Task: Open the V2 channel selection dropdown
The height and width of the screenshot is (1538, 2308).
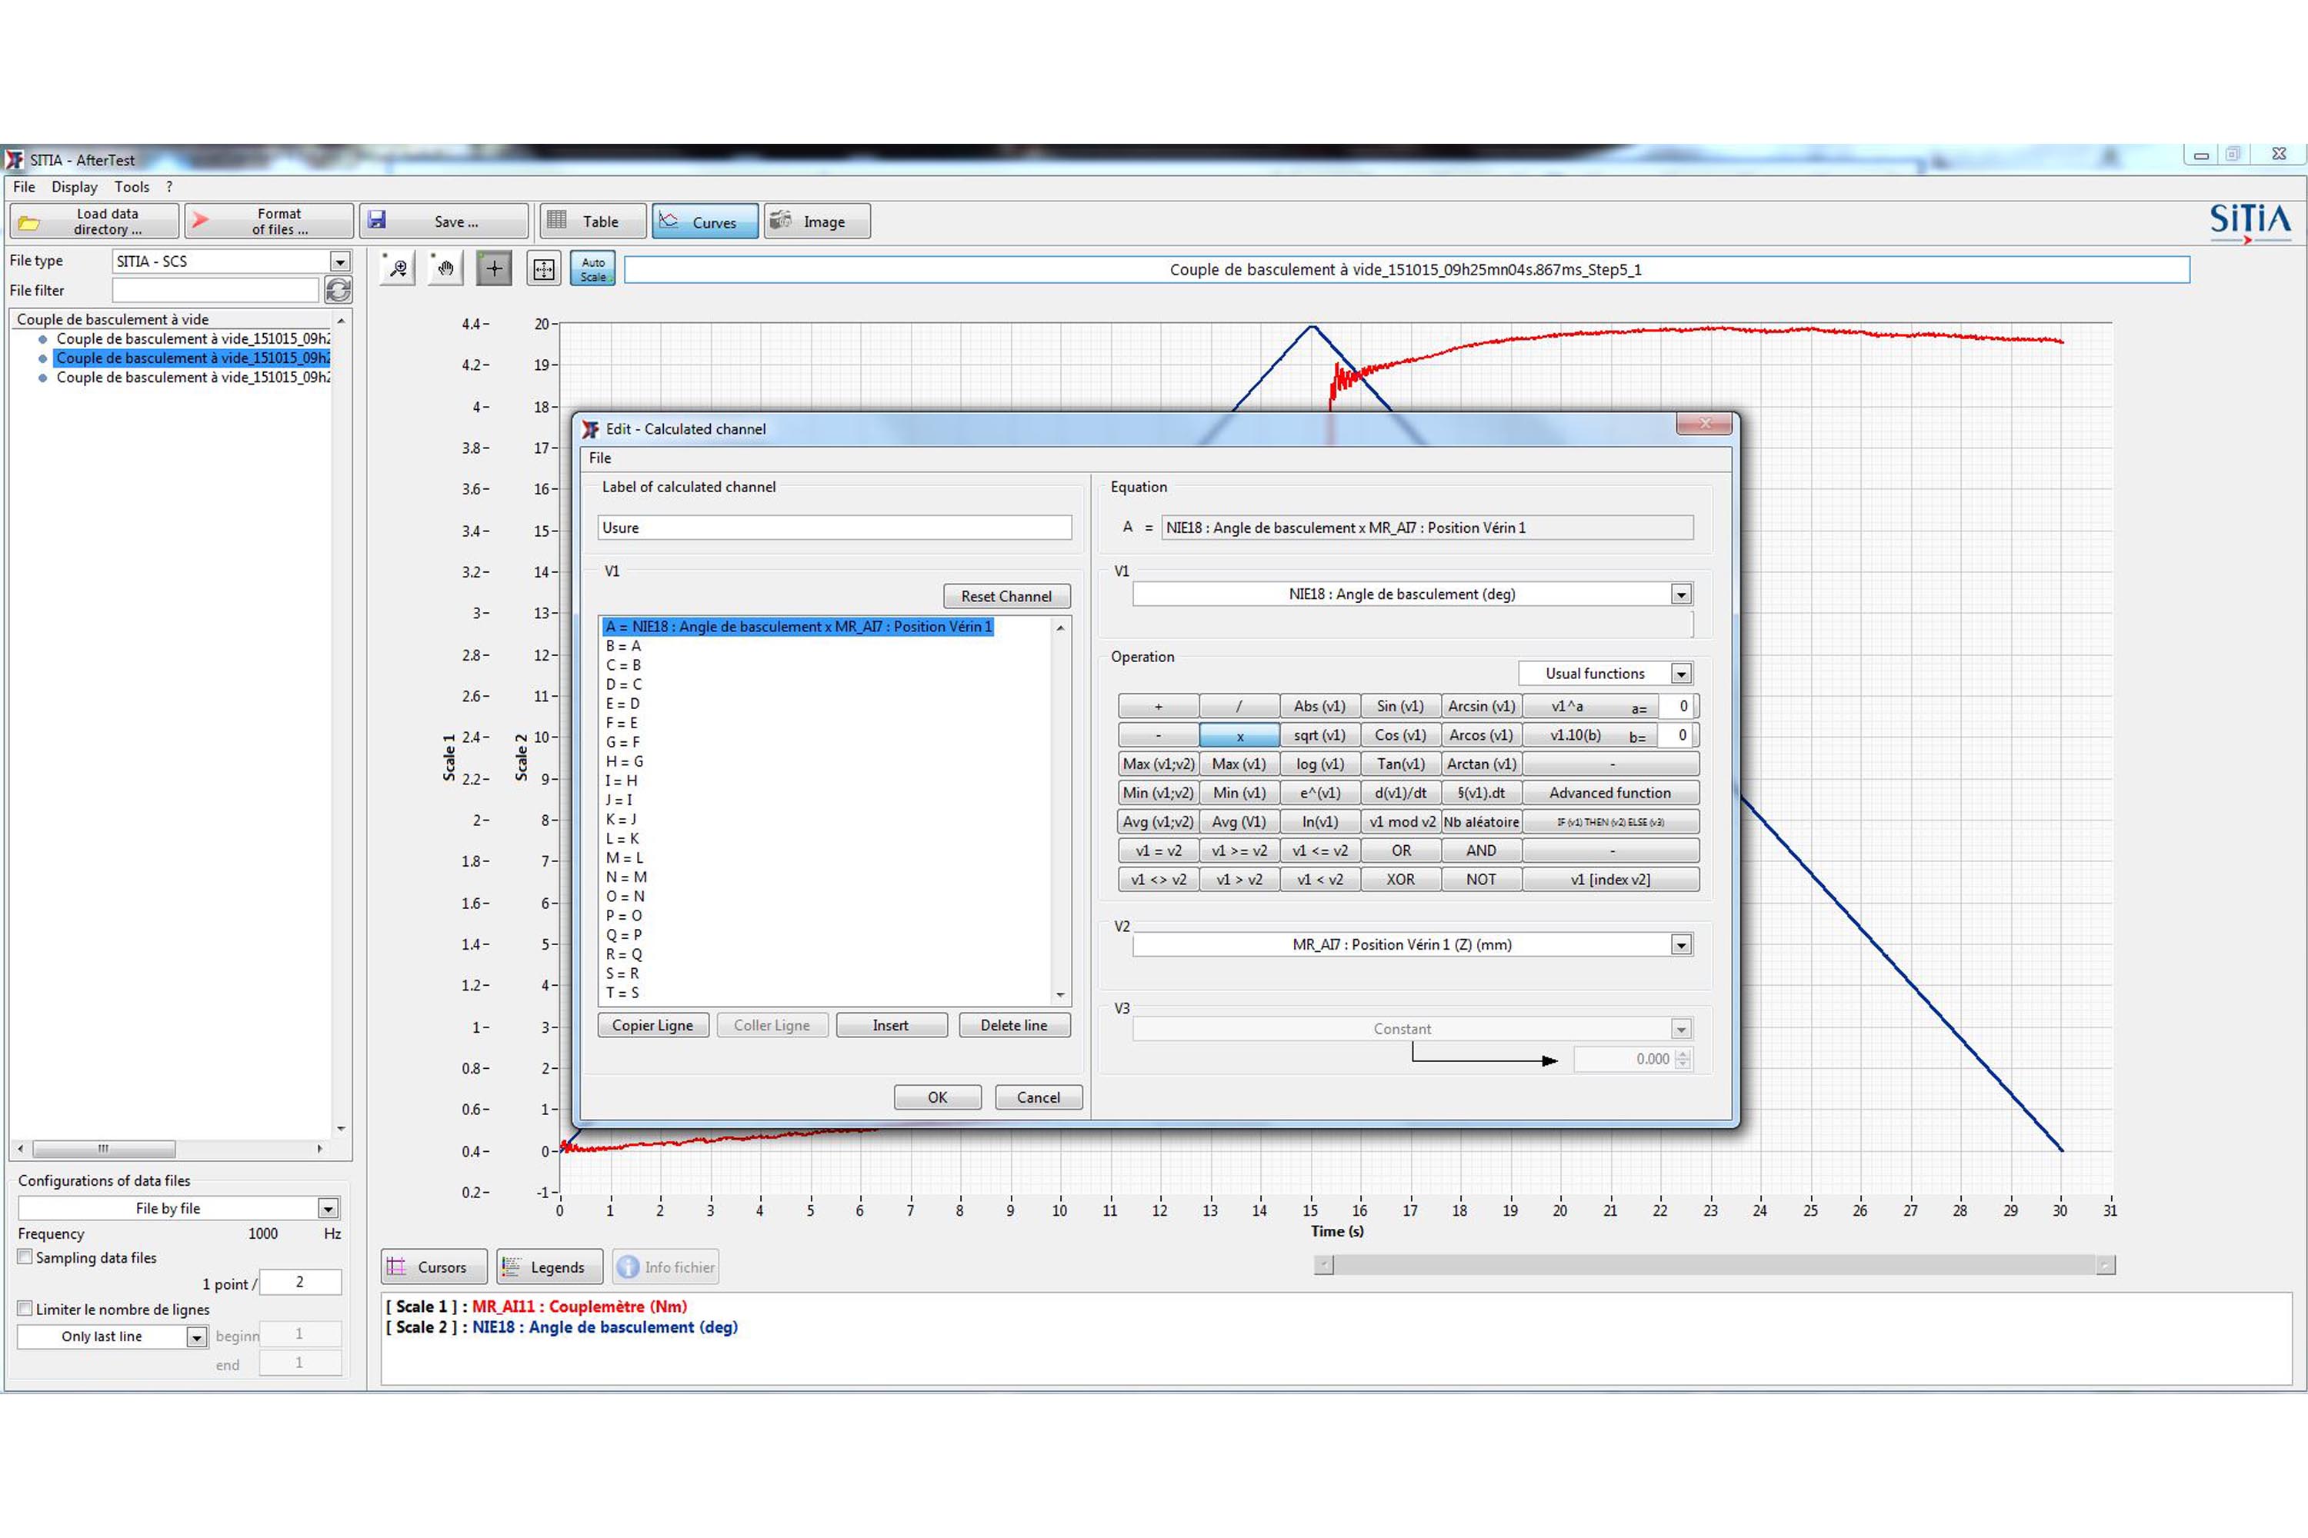Action: coord(1681,944)
